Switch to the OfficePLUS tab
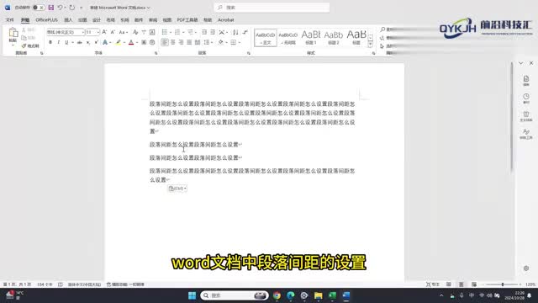The height and width of the screenshot is (303, 538). click(47, 20)
